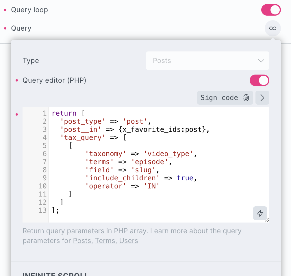The width and height of the screenshot is (291, 276).
Task: Click the pink dot beside the code editor
Action: [x=16, y=114]
